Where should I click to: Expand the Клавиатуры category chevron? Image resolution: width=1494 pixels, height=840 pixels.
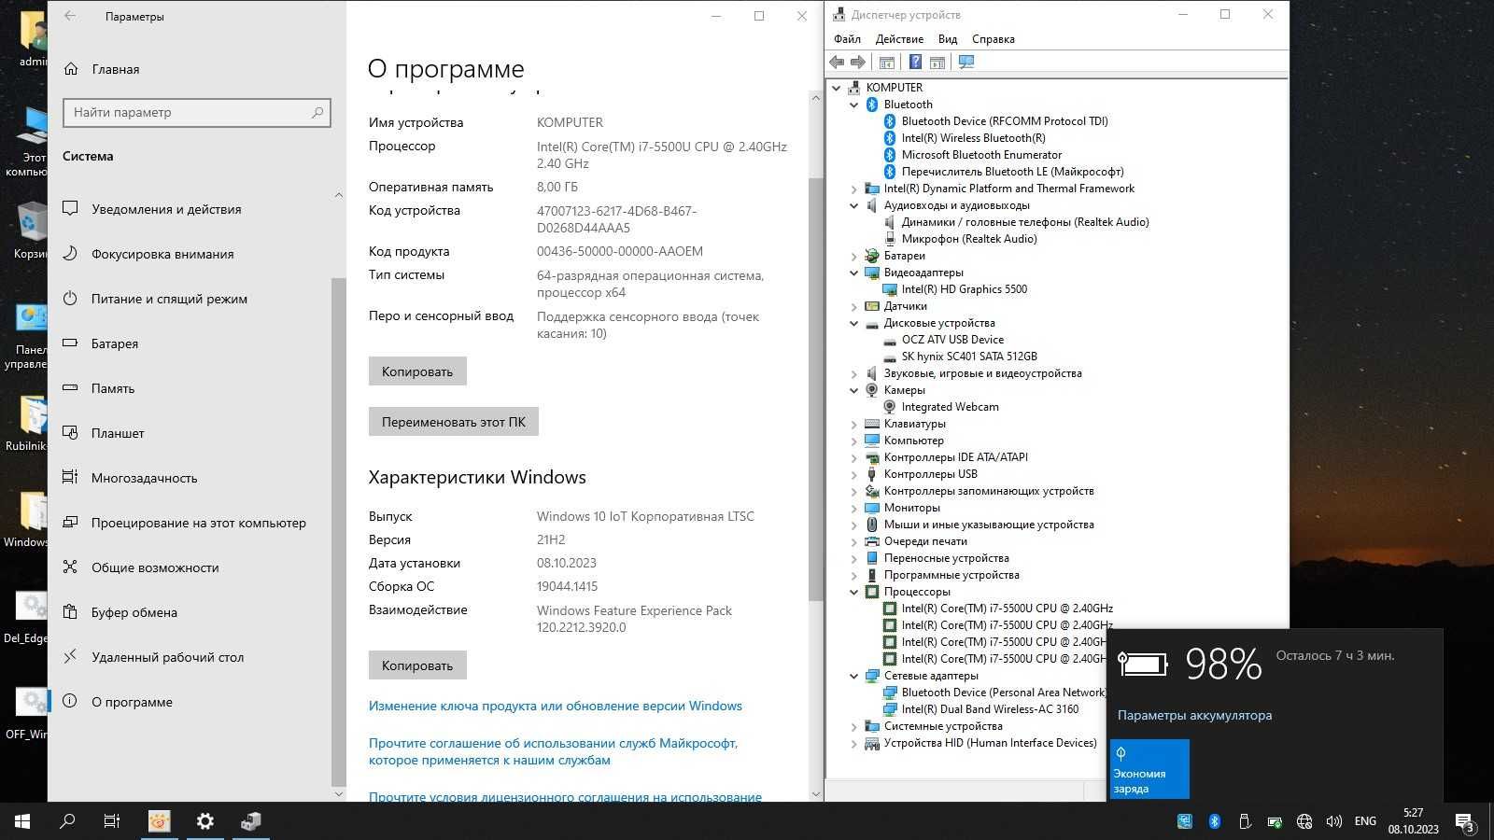[853, 424]
